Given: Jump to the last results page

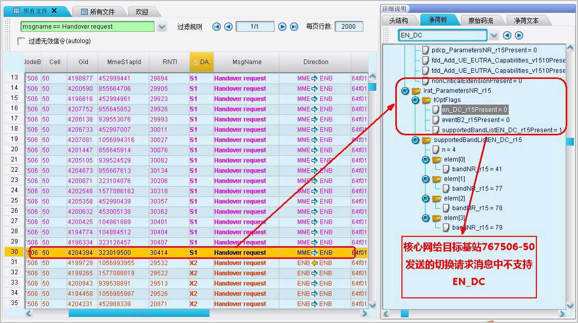Looking at the screenshot, I should (294, 27).
